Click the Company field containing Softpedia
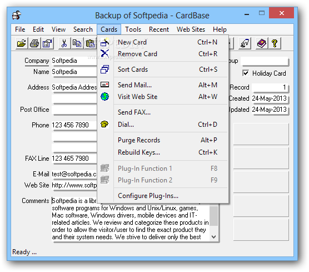The image size is (309, 272). (x=74, y=61)
